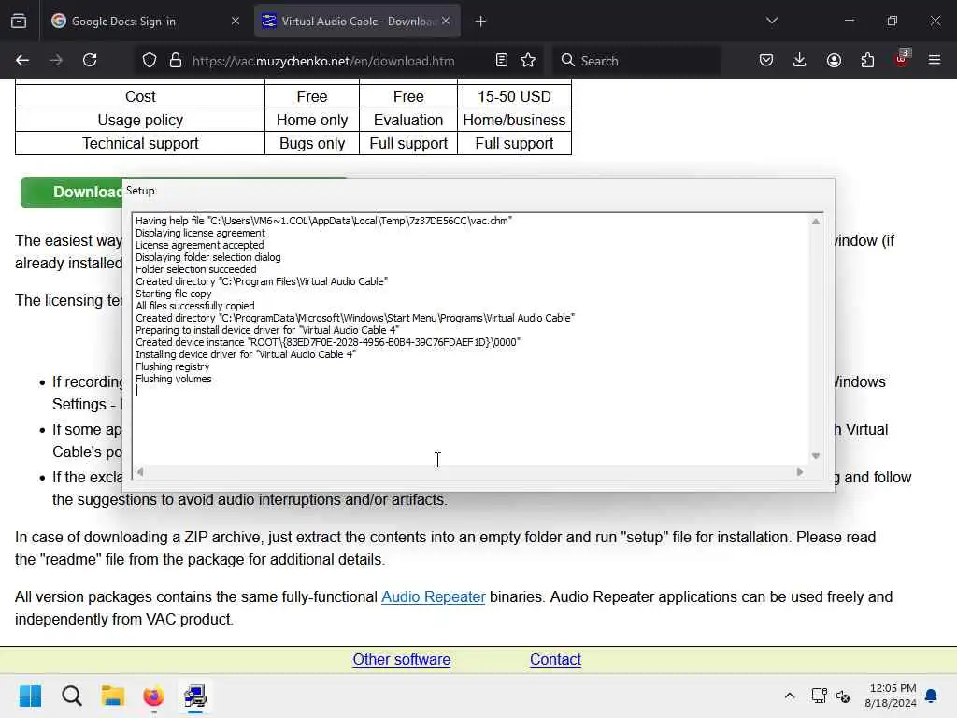Reload the current page
This screenshot has height=718, width=957.
pos(90,60)
